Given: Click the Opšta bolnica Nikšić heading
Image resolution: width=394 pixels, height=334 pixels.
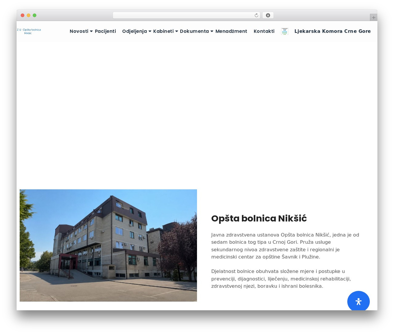Looking at the screenshot, I should pyautogui.click(x=259, y=218).
